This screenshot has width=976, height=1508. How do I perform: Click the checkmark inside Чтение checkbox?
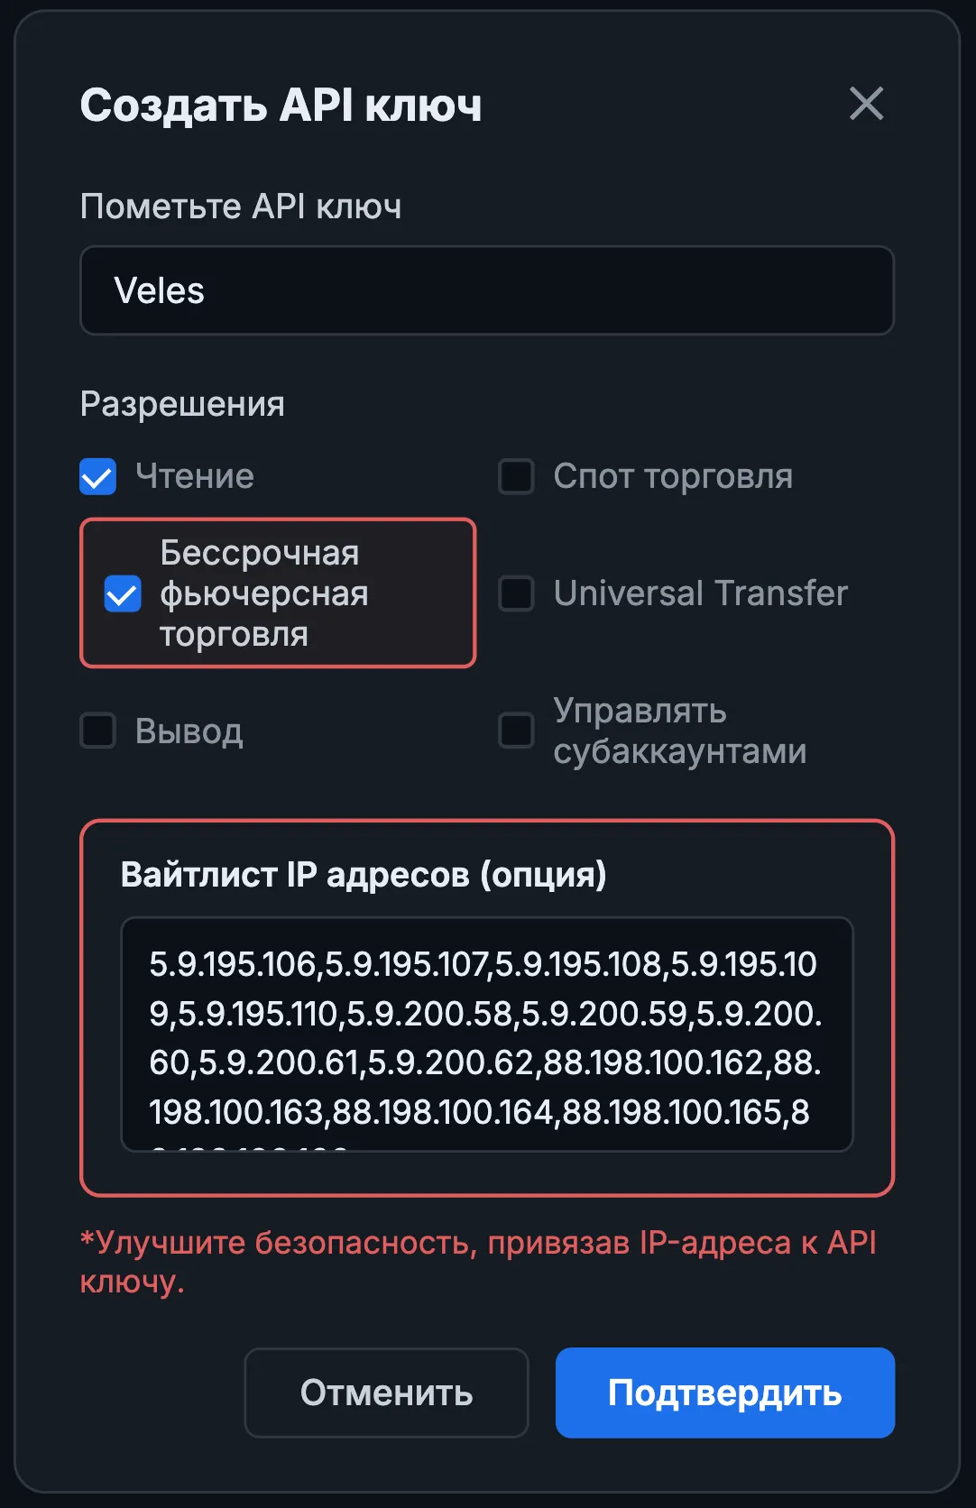coord(98,476)
